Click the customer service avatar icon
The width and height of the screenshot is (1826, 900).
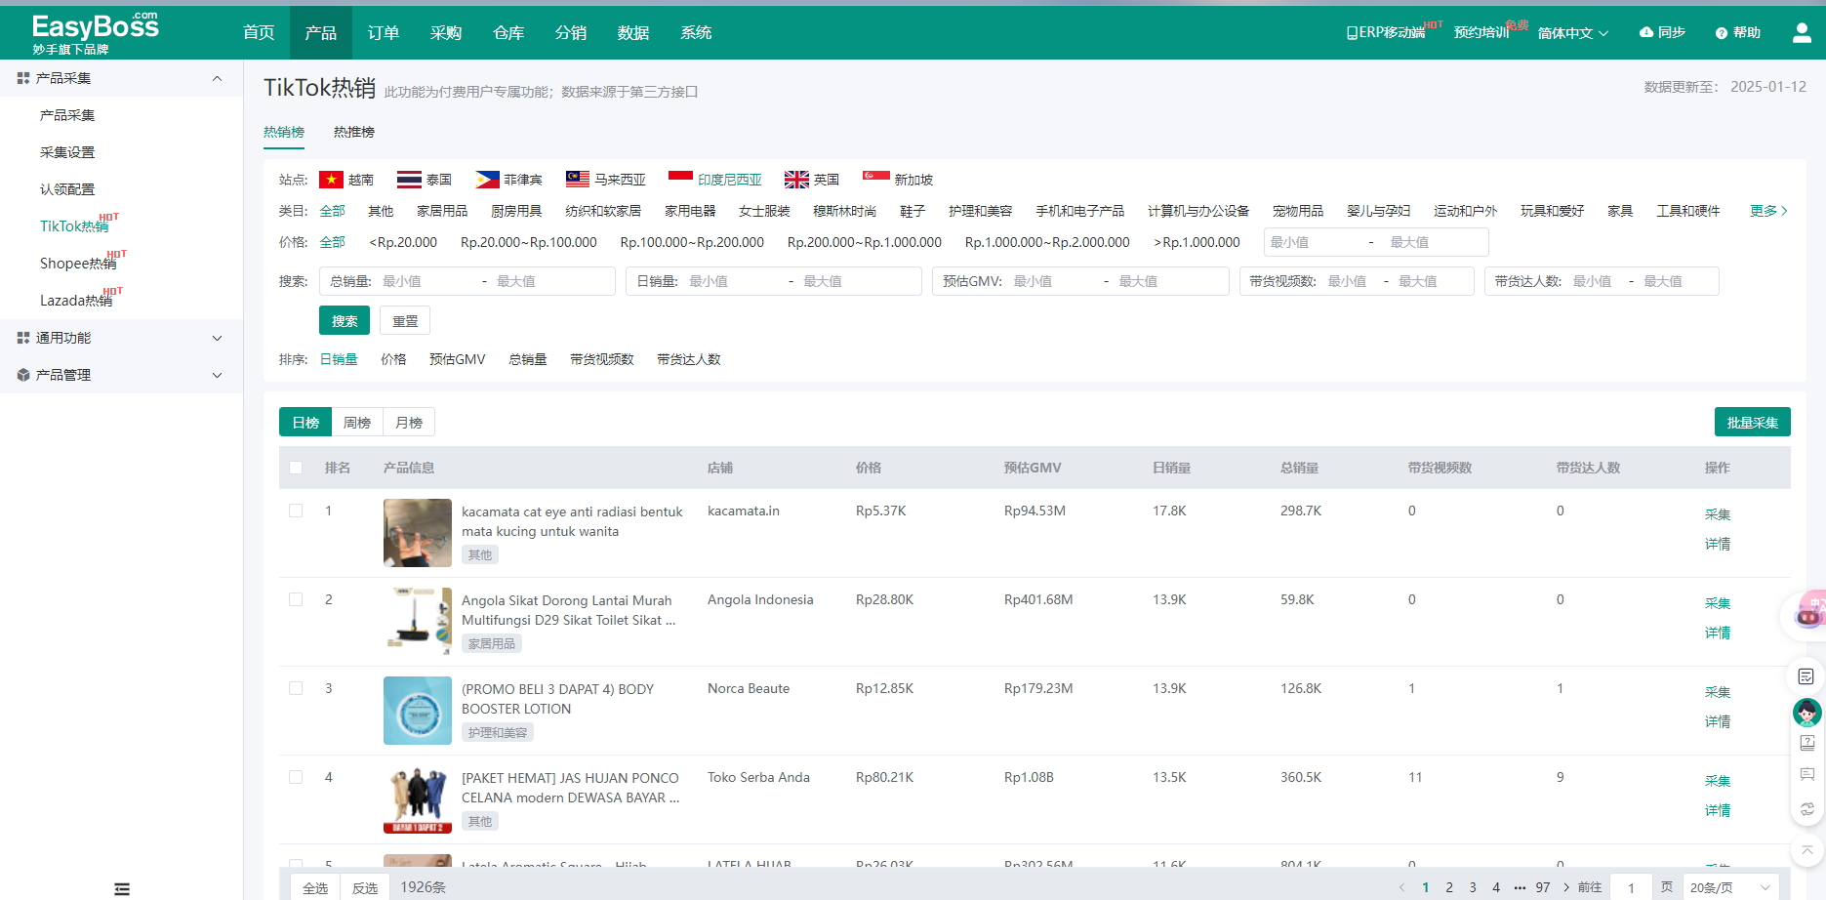(1806, 713)
